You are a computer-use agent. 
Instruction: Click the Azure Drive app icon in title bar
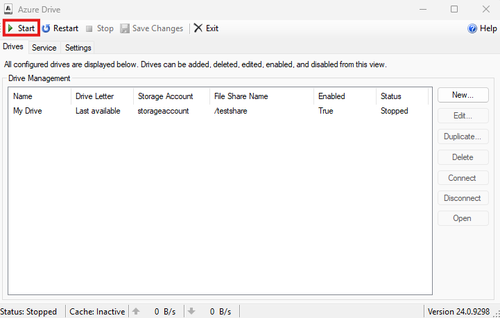coord(8,9)
